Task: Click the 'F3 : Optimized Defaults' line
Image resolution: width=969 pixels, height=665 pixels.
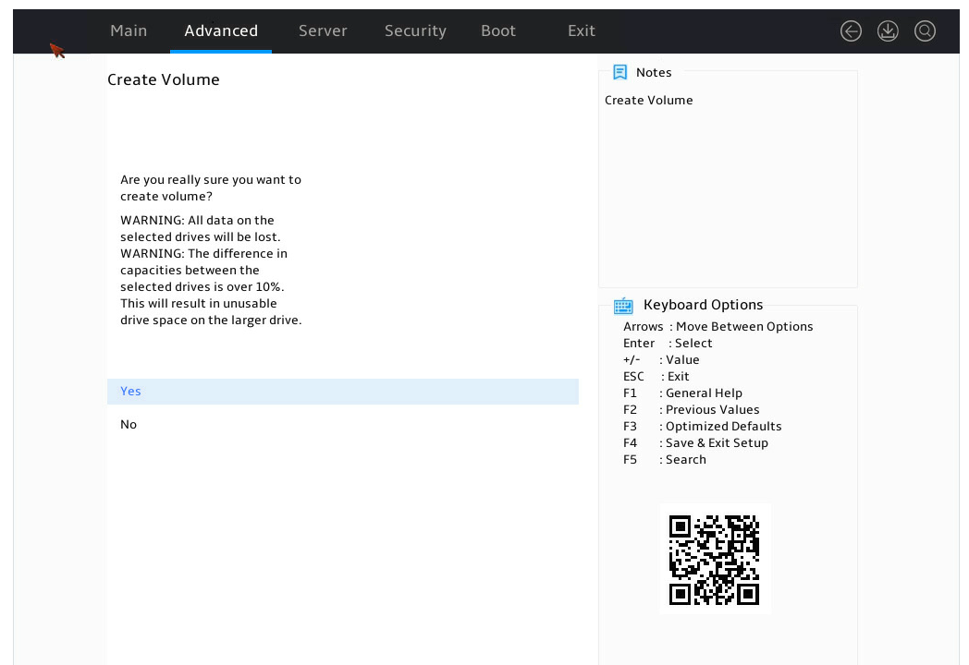Action: [703, 427]
